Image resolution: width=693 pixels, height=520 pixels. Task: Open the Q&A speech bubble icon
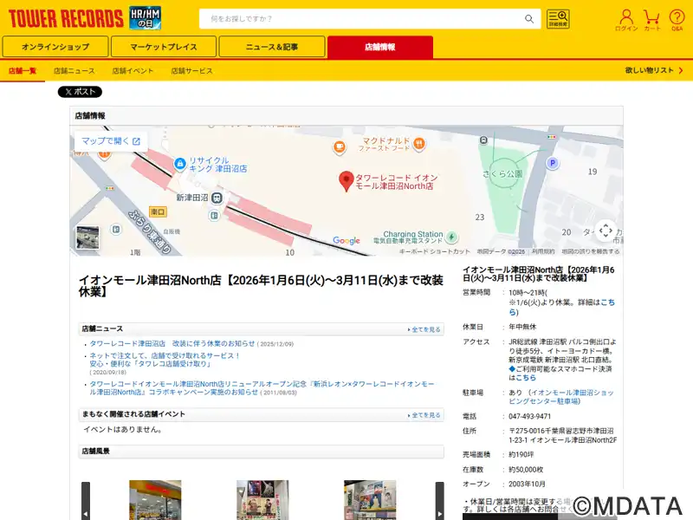pyautogui.click(x=677, y=19)
